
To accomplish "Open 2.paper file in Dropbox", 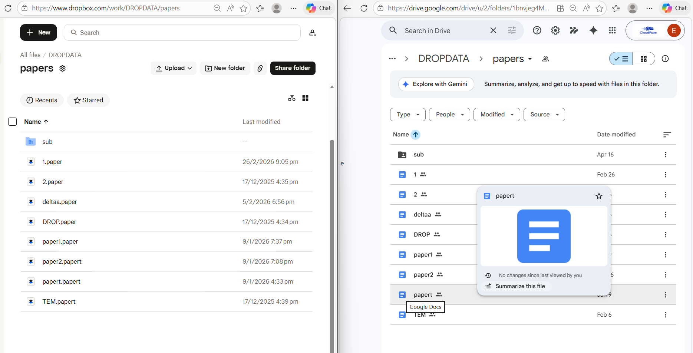I will [53, 182].
